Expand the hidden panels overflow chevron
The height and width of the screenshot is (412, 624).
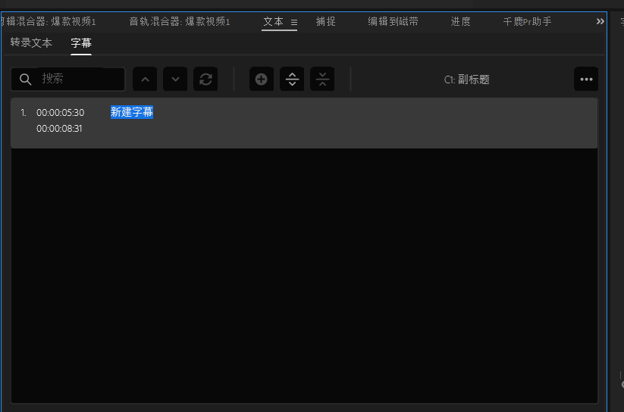pyautogui.click(x=600, y=21)
